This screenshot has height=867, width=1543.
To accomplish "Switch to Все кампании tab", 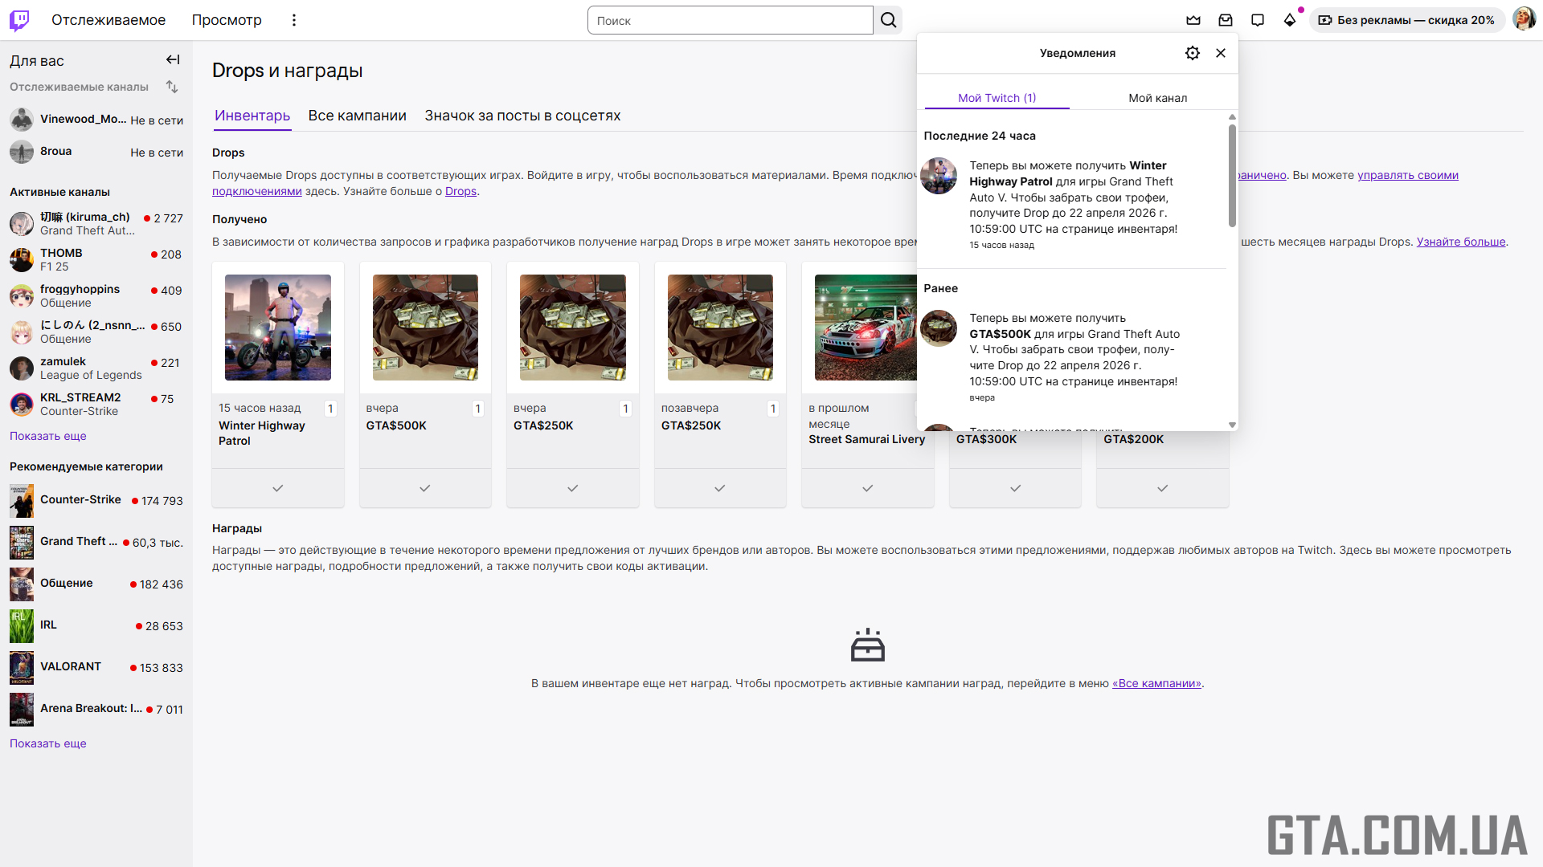I will tap(357, 116).
